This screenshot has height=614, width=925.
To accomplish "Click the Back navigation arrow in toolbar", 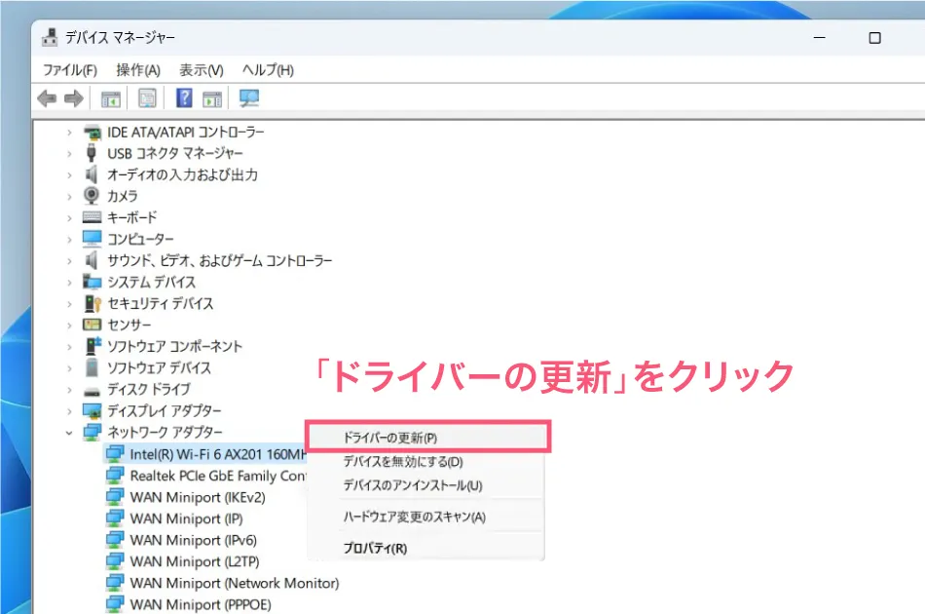I will 47,97.
